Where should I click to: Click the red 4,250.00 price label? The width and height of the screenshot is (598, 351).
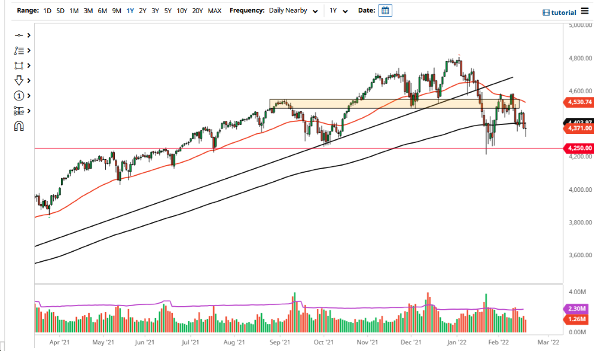(579, 148)
